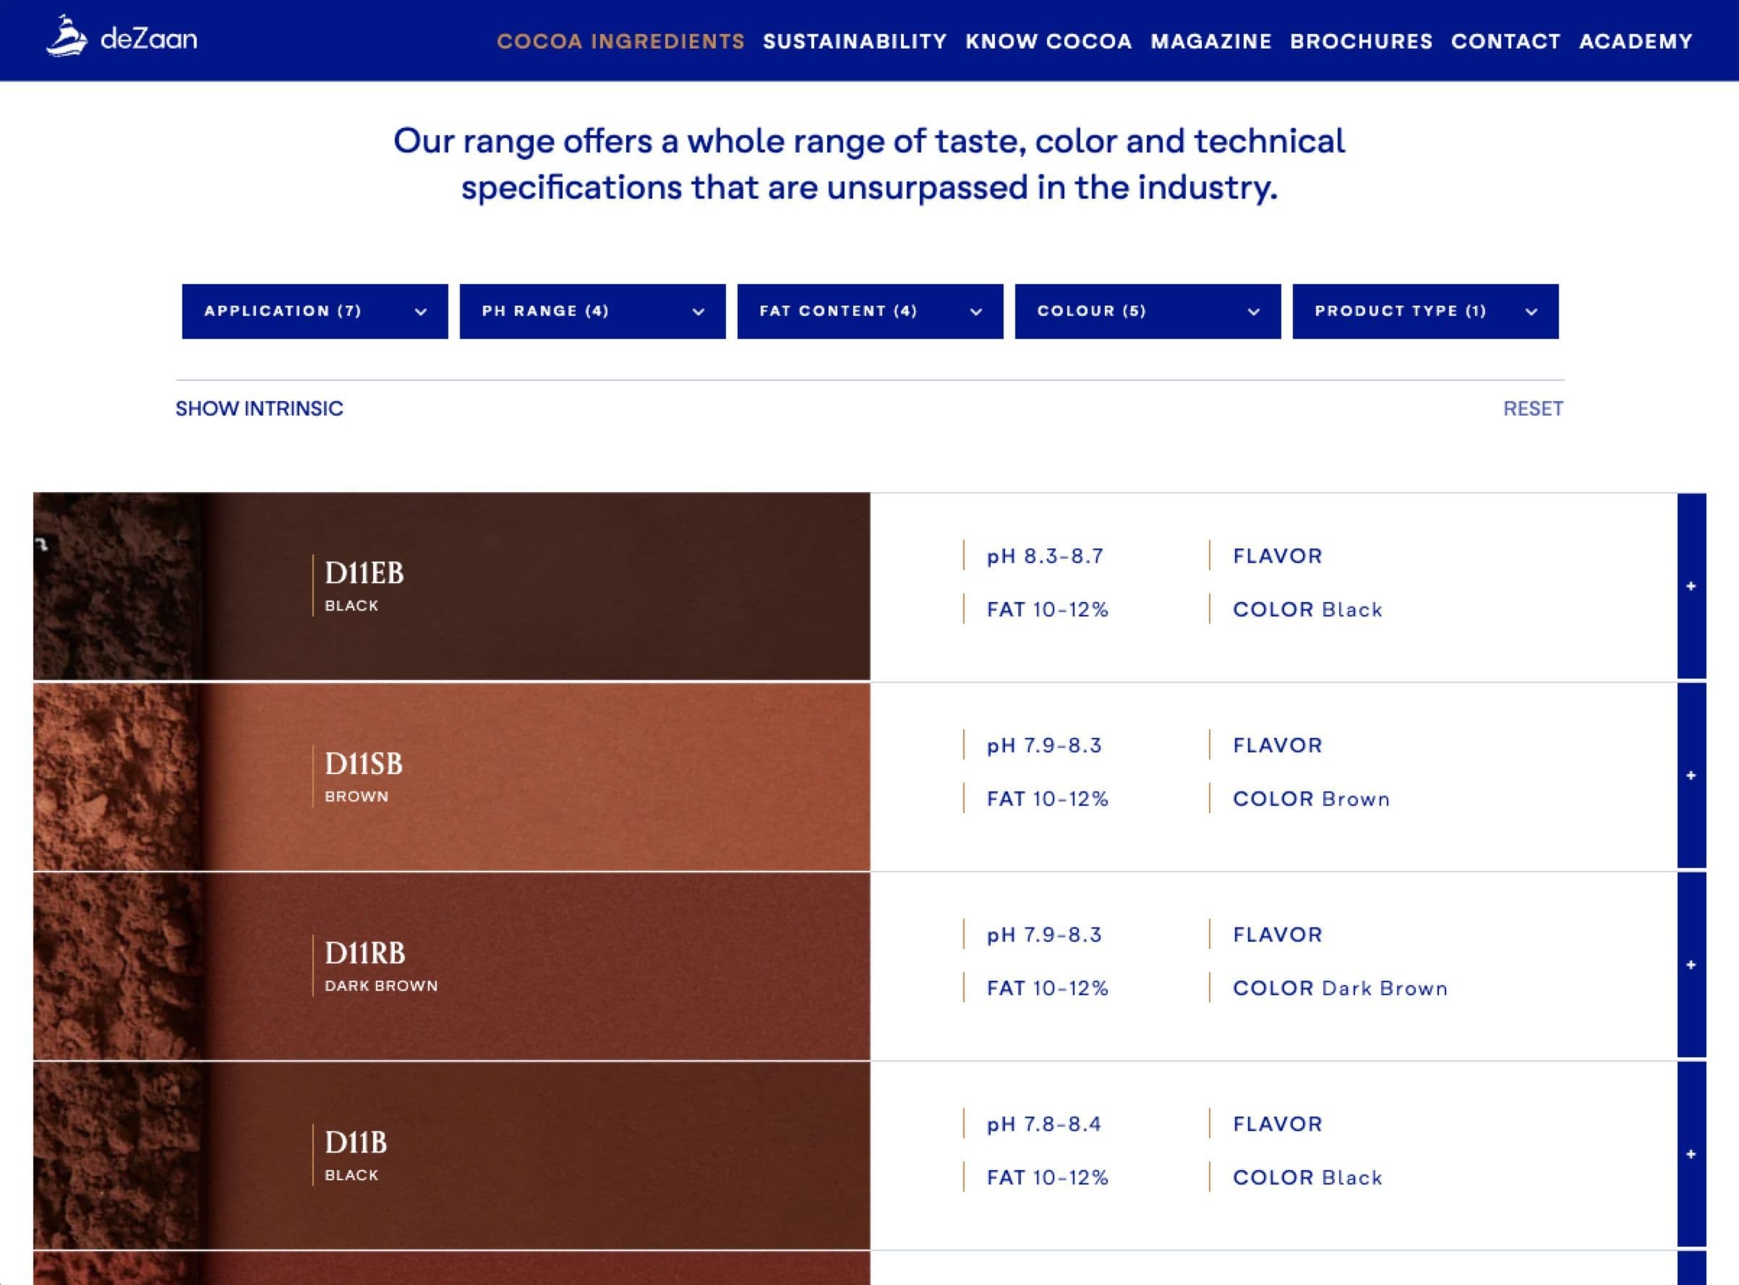
Task: Expand the D11EB product with plus icon
Action: coord(1691,587)
